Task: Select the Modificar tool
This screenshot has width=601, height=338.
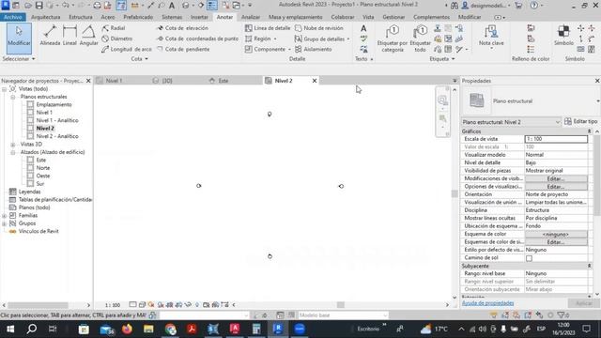Action: pyautogui.click(x=19, y=38)
